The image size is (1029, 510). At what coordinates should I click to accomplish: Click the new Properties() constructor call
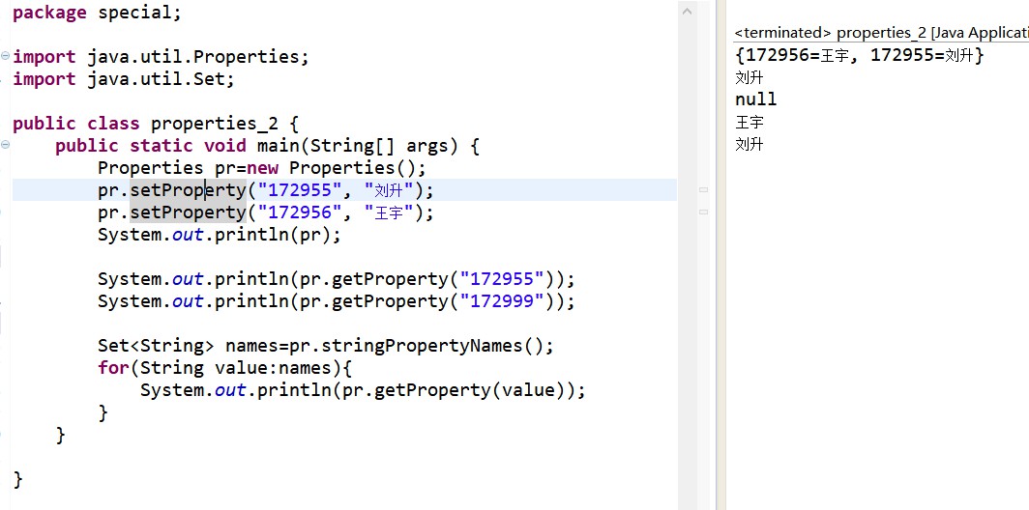coord(331,168)
